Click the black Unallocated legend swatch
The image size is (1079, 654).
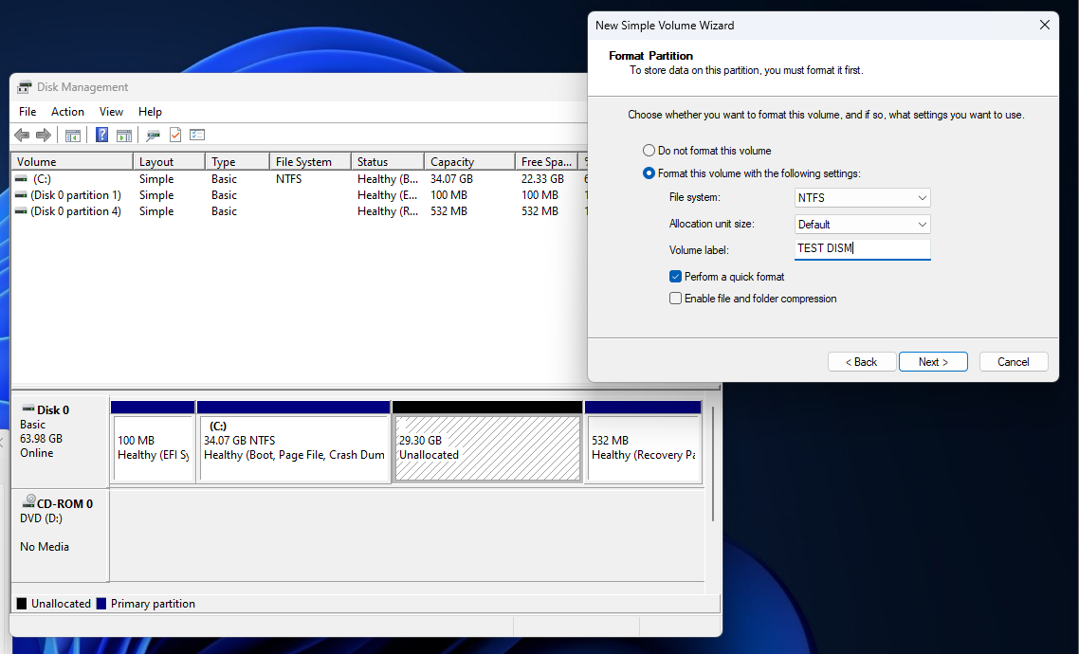coord(21,604)
